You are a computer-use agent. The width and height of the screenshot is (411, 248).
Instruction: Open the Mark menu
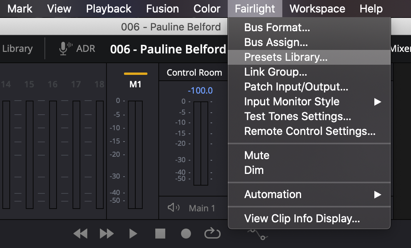[x=20, y=9]
